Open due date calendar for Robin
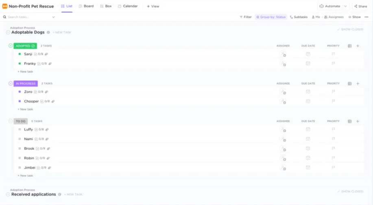The width and height of the screenshot is (373, 205). coord(308,158)
